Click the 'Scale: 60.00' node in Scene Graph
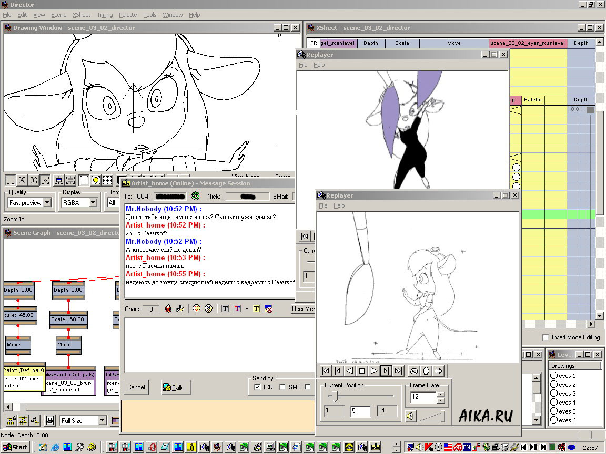Image resolution: width=606 pixels, height=454 pixels. pos(68,319)
